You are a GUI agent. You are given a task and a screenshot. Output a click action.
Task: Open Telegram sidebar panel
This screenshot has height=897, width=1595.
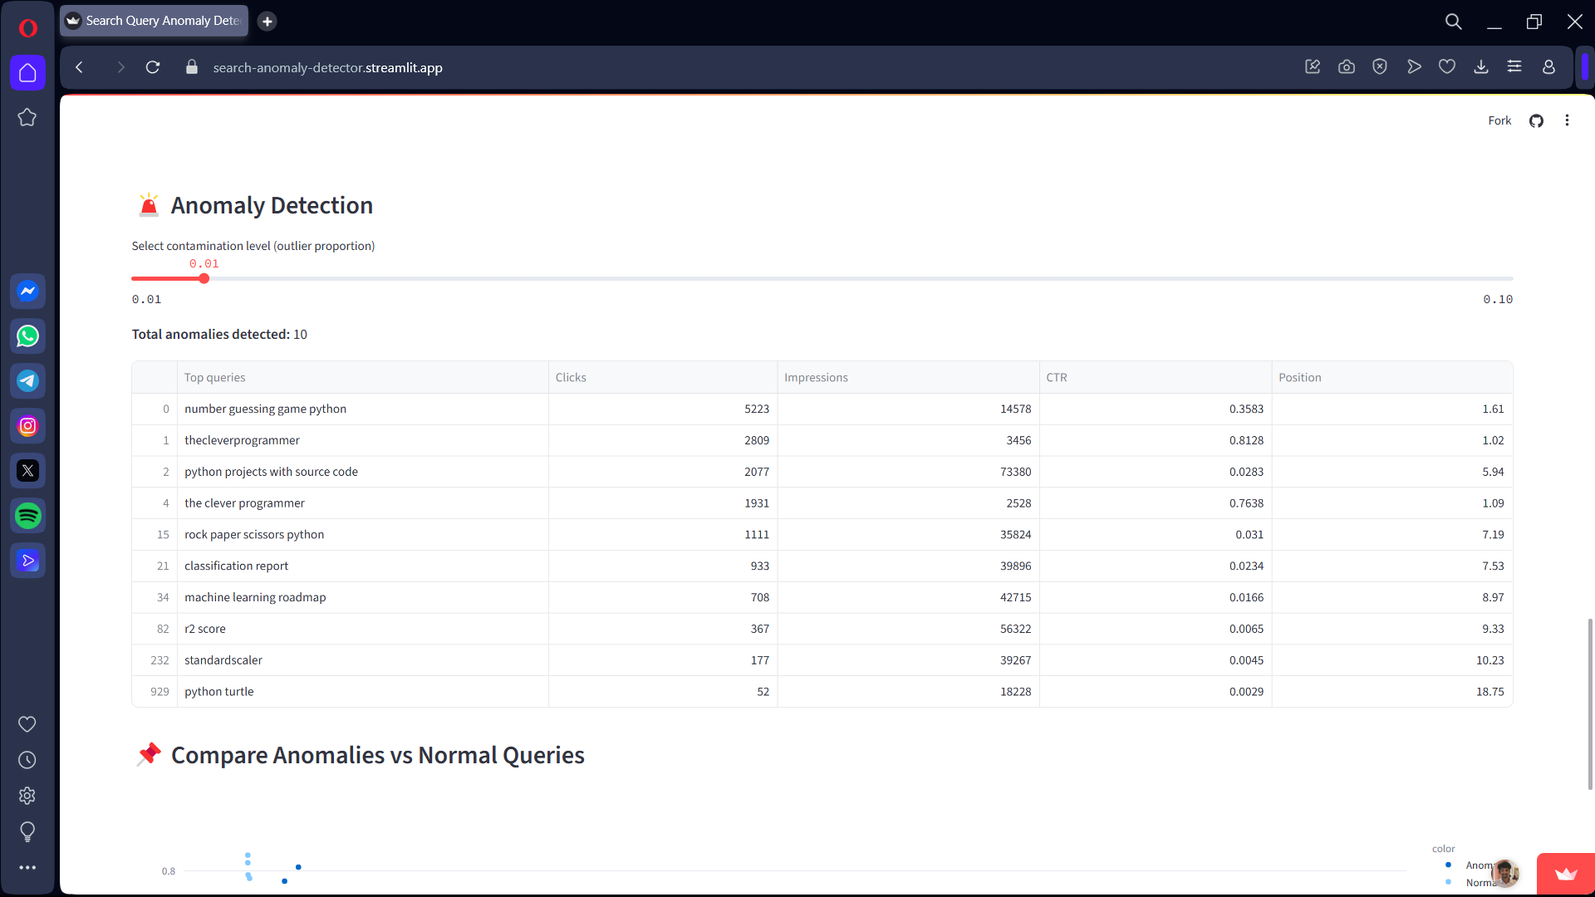[27, 381]
